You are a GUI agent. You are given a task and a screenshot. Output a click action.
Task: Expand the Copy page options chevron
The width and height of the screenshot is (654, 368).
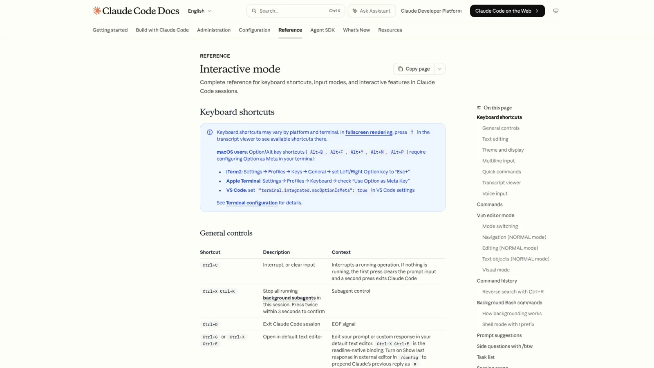(x=440, y=69)
